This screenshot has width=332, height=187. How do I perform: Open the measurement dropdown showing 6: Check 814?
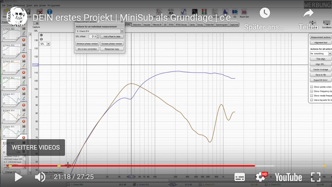click(100, 31)
